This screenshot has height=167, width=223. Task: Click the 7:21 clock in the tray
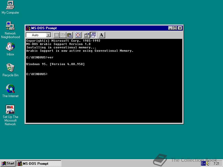(216, 164)
